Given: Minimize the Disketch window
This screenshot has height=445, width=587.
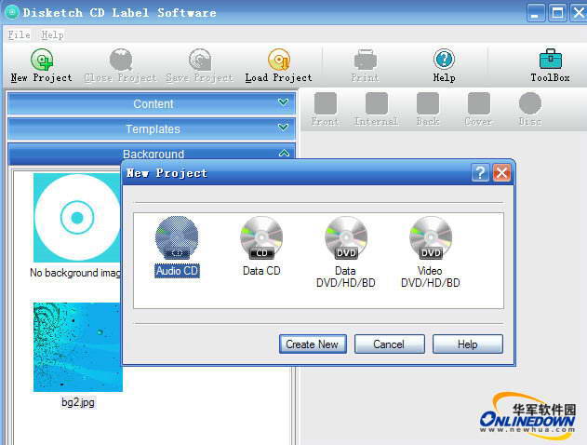Looking at the screenshot, I should tap(536, 13).
